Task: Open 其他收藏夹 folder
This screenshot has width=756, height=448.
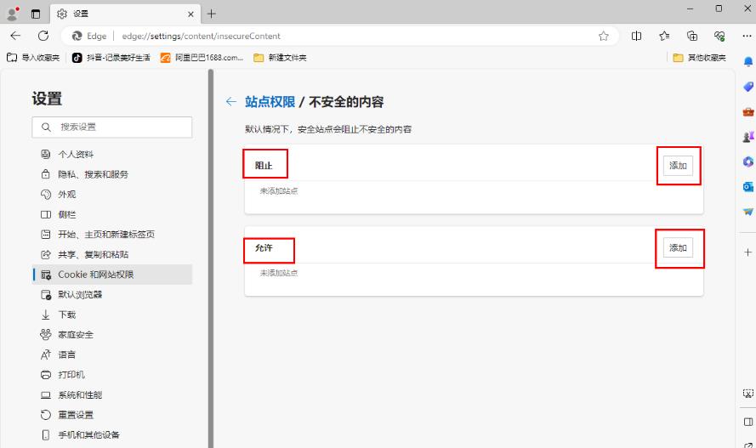Action: coord(700,58)
